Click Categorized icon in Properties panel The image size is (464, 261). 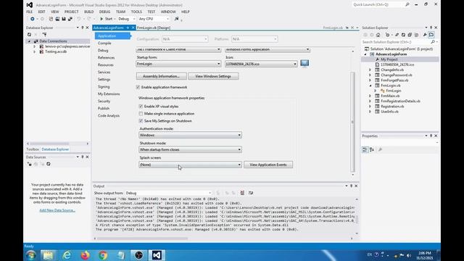point(365,150)
